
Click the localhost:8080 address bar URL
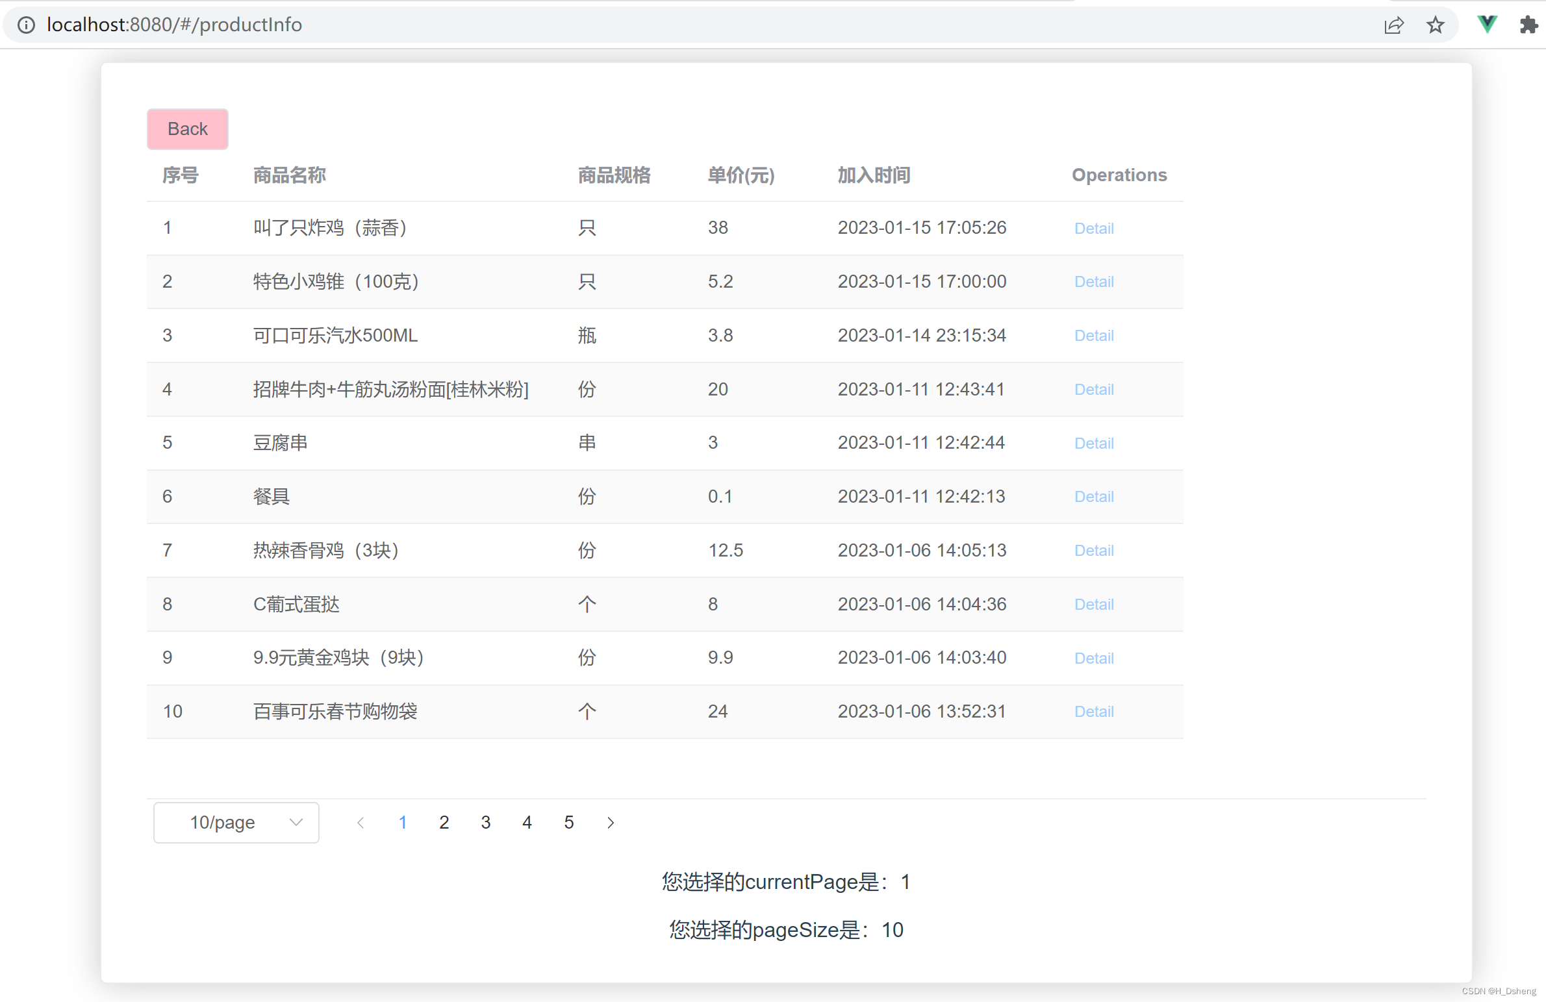(174, 25)
